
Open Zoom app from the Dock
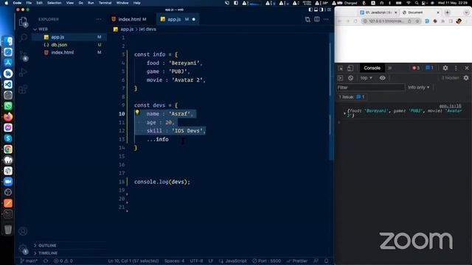click(8, 182)
